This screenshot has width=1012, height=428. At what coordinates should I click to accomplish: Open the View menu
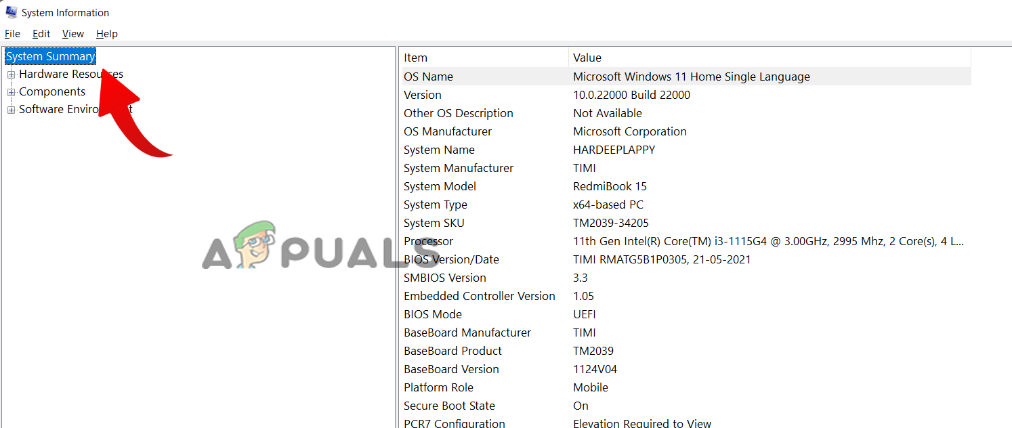point(72,34)
